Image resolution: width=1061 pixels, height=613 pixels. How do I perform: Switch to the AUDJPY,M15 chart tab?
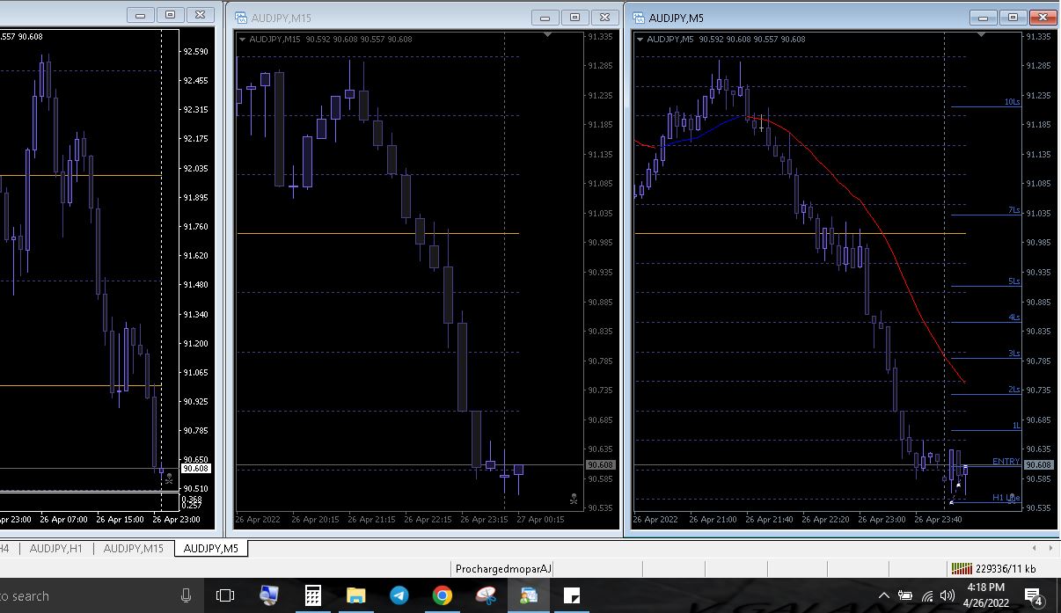pos(133,549)
